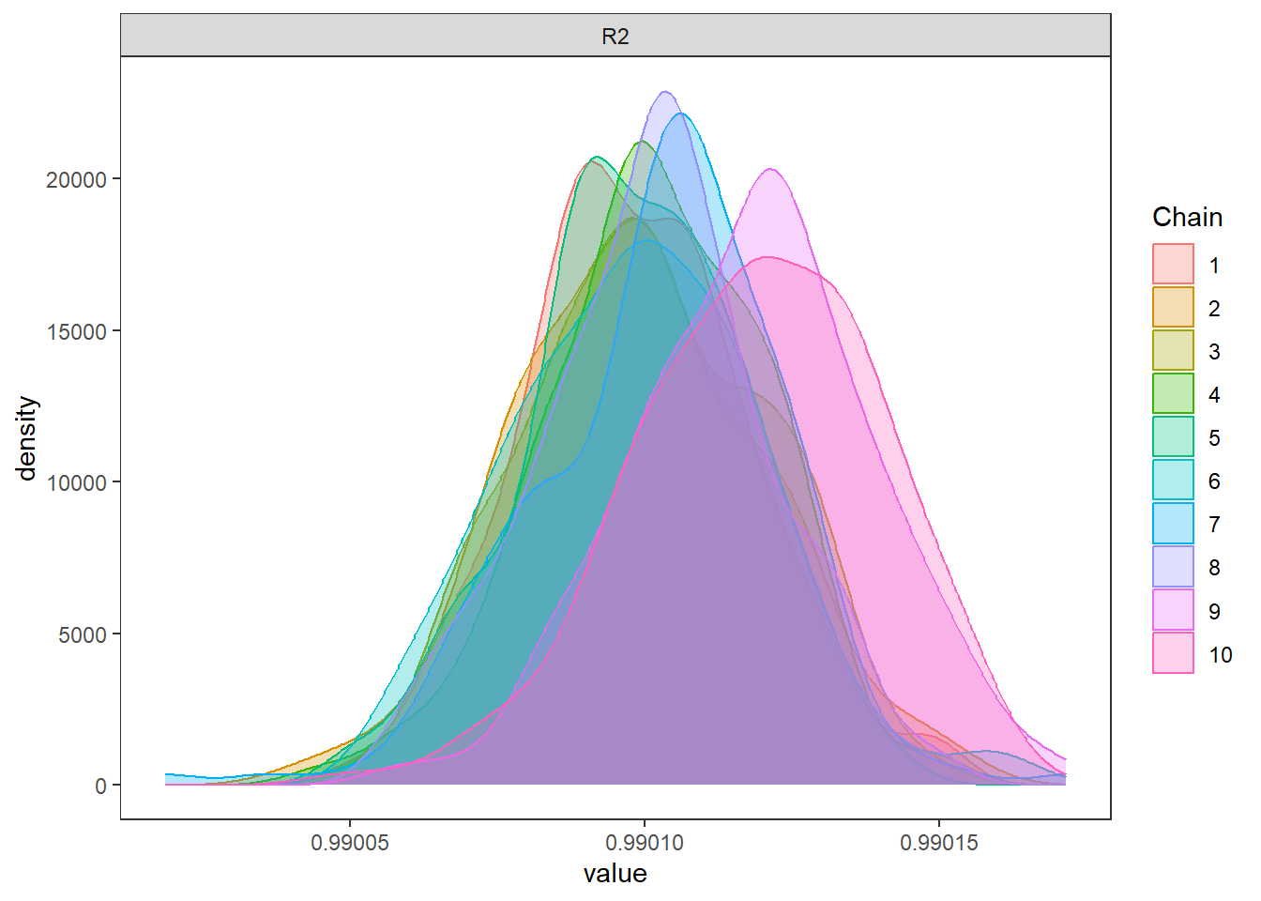Click the "value" x-axis title
This screenshot has width=1261, height=901.
coord(615,874)
